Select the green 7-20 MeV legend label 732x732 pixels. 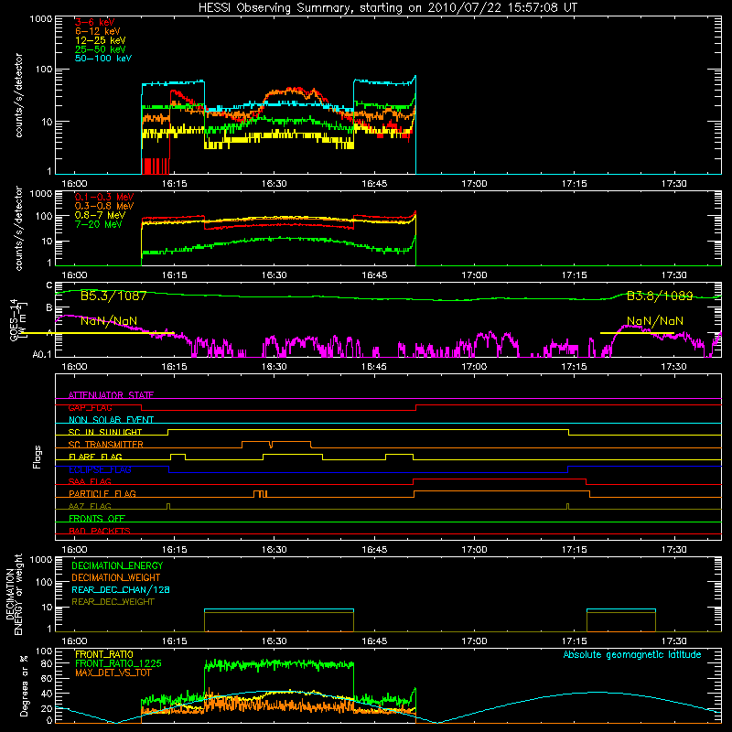(99, 224)
